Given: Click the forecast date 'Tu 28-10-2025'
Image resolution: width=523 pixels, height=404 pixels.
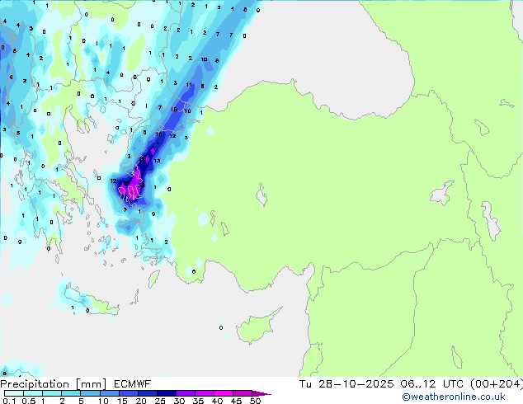Looking at the screenshot, I should [346, 384].
